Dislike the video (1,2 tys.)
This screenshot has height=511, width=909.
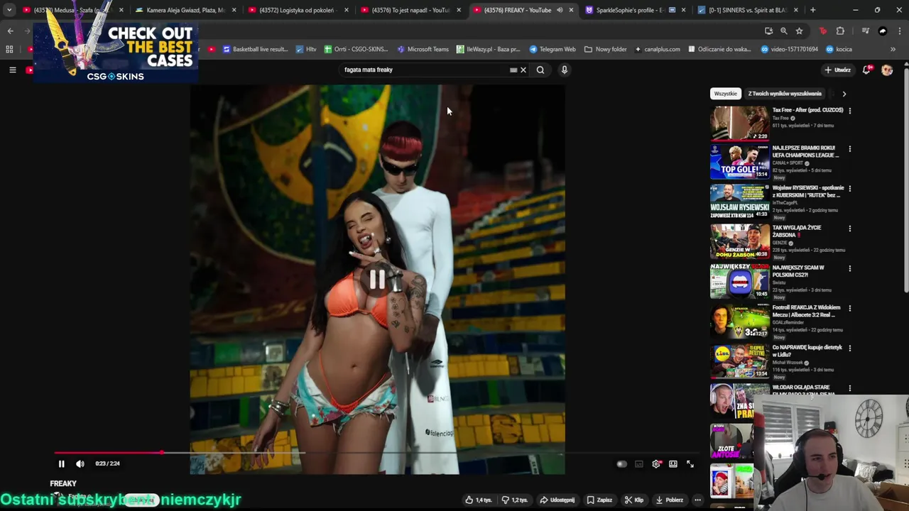tap(515, 500)
